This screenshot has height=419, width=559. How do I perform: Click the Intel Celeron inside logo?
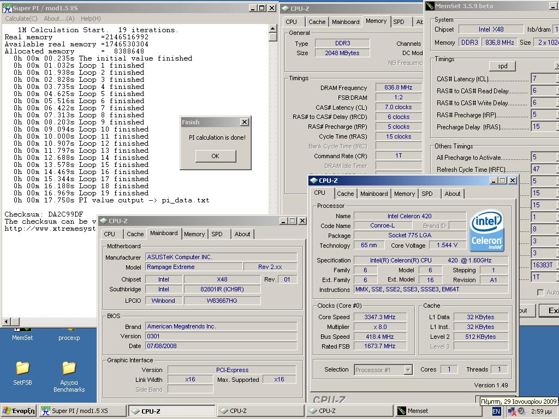pyautogui.click(x=486, y=230)
